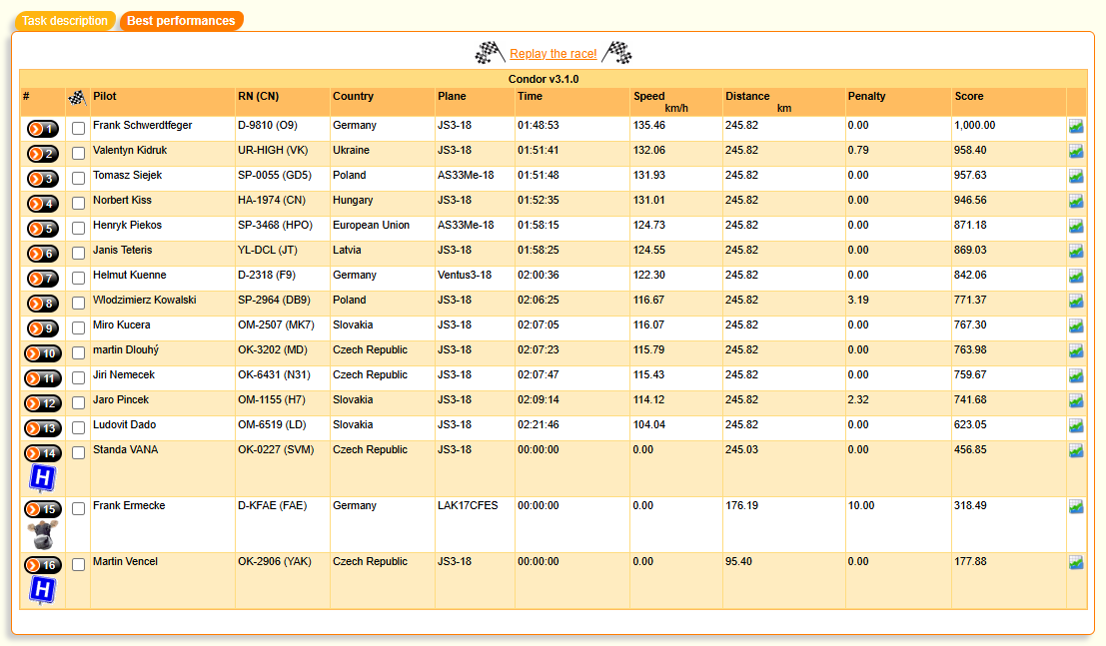Click checkered flag right of Replay the race

coord(617,53)
